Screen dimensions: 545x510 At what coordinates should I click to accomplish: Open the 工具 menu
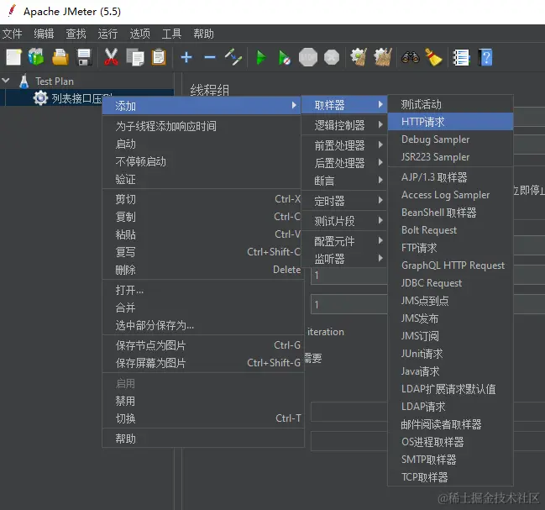click(171, 34)
